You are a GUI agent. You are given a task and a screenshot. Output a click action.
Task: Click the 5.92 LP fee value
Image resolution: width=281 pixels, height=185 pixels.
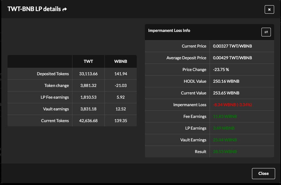(121, 97)
